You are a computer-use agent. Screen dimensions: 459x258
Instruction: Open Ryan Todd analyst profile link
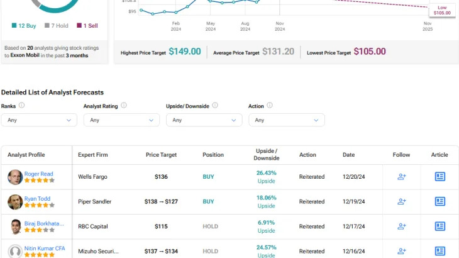tap(37, 199)
